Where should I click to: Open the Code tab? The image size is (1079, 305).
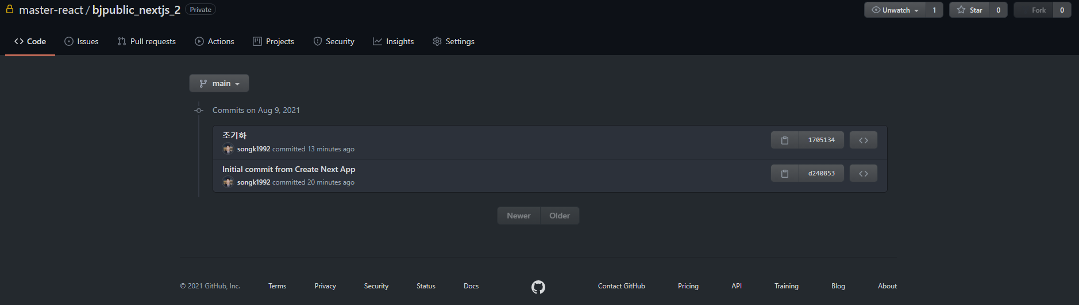point(30,41)
